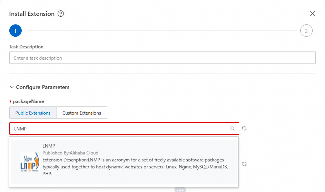Select the Public Extensions tab

(33, 113)
